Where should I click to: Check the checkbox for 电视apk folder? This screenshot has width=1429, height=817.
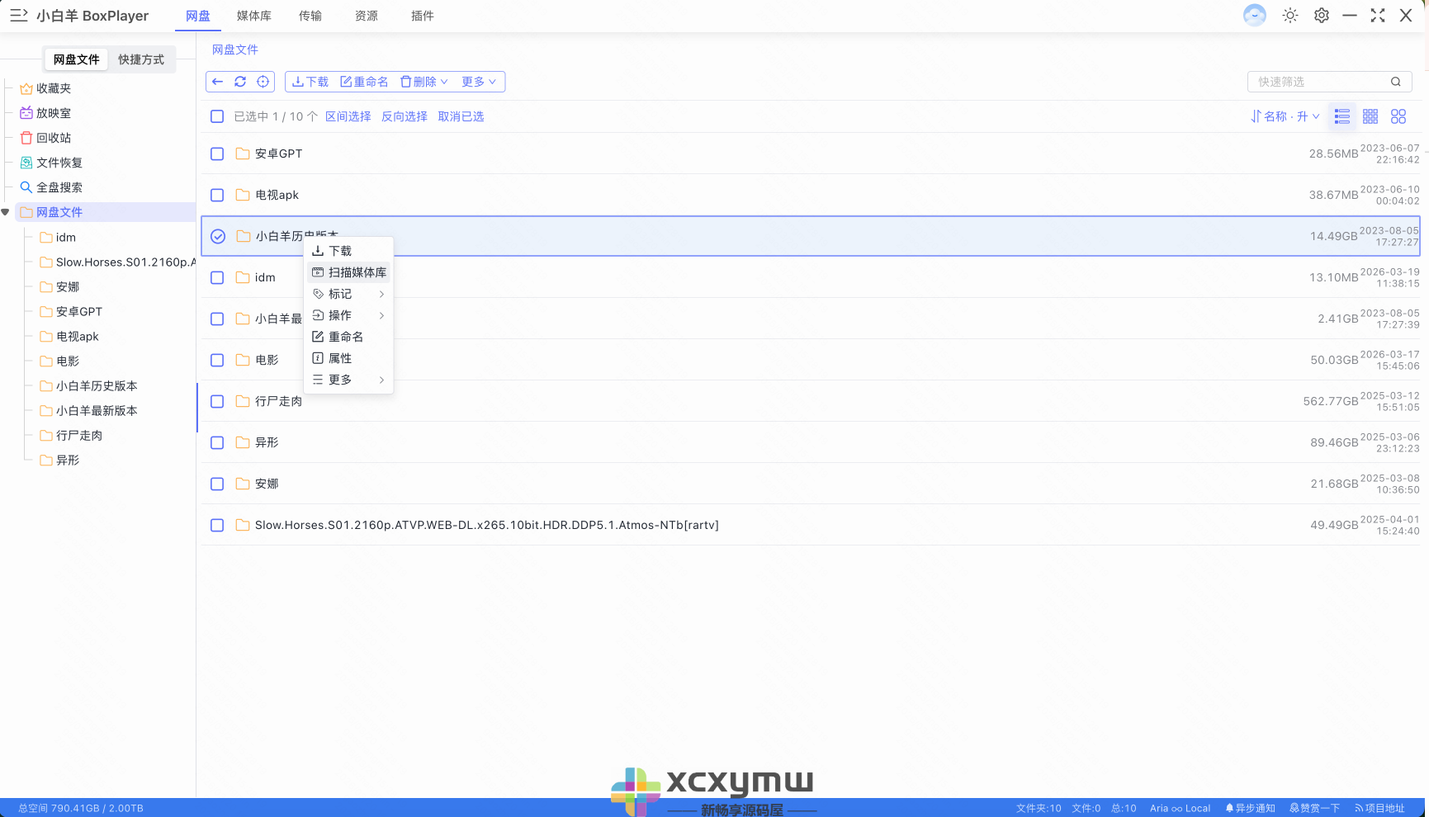point(217,195)
